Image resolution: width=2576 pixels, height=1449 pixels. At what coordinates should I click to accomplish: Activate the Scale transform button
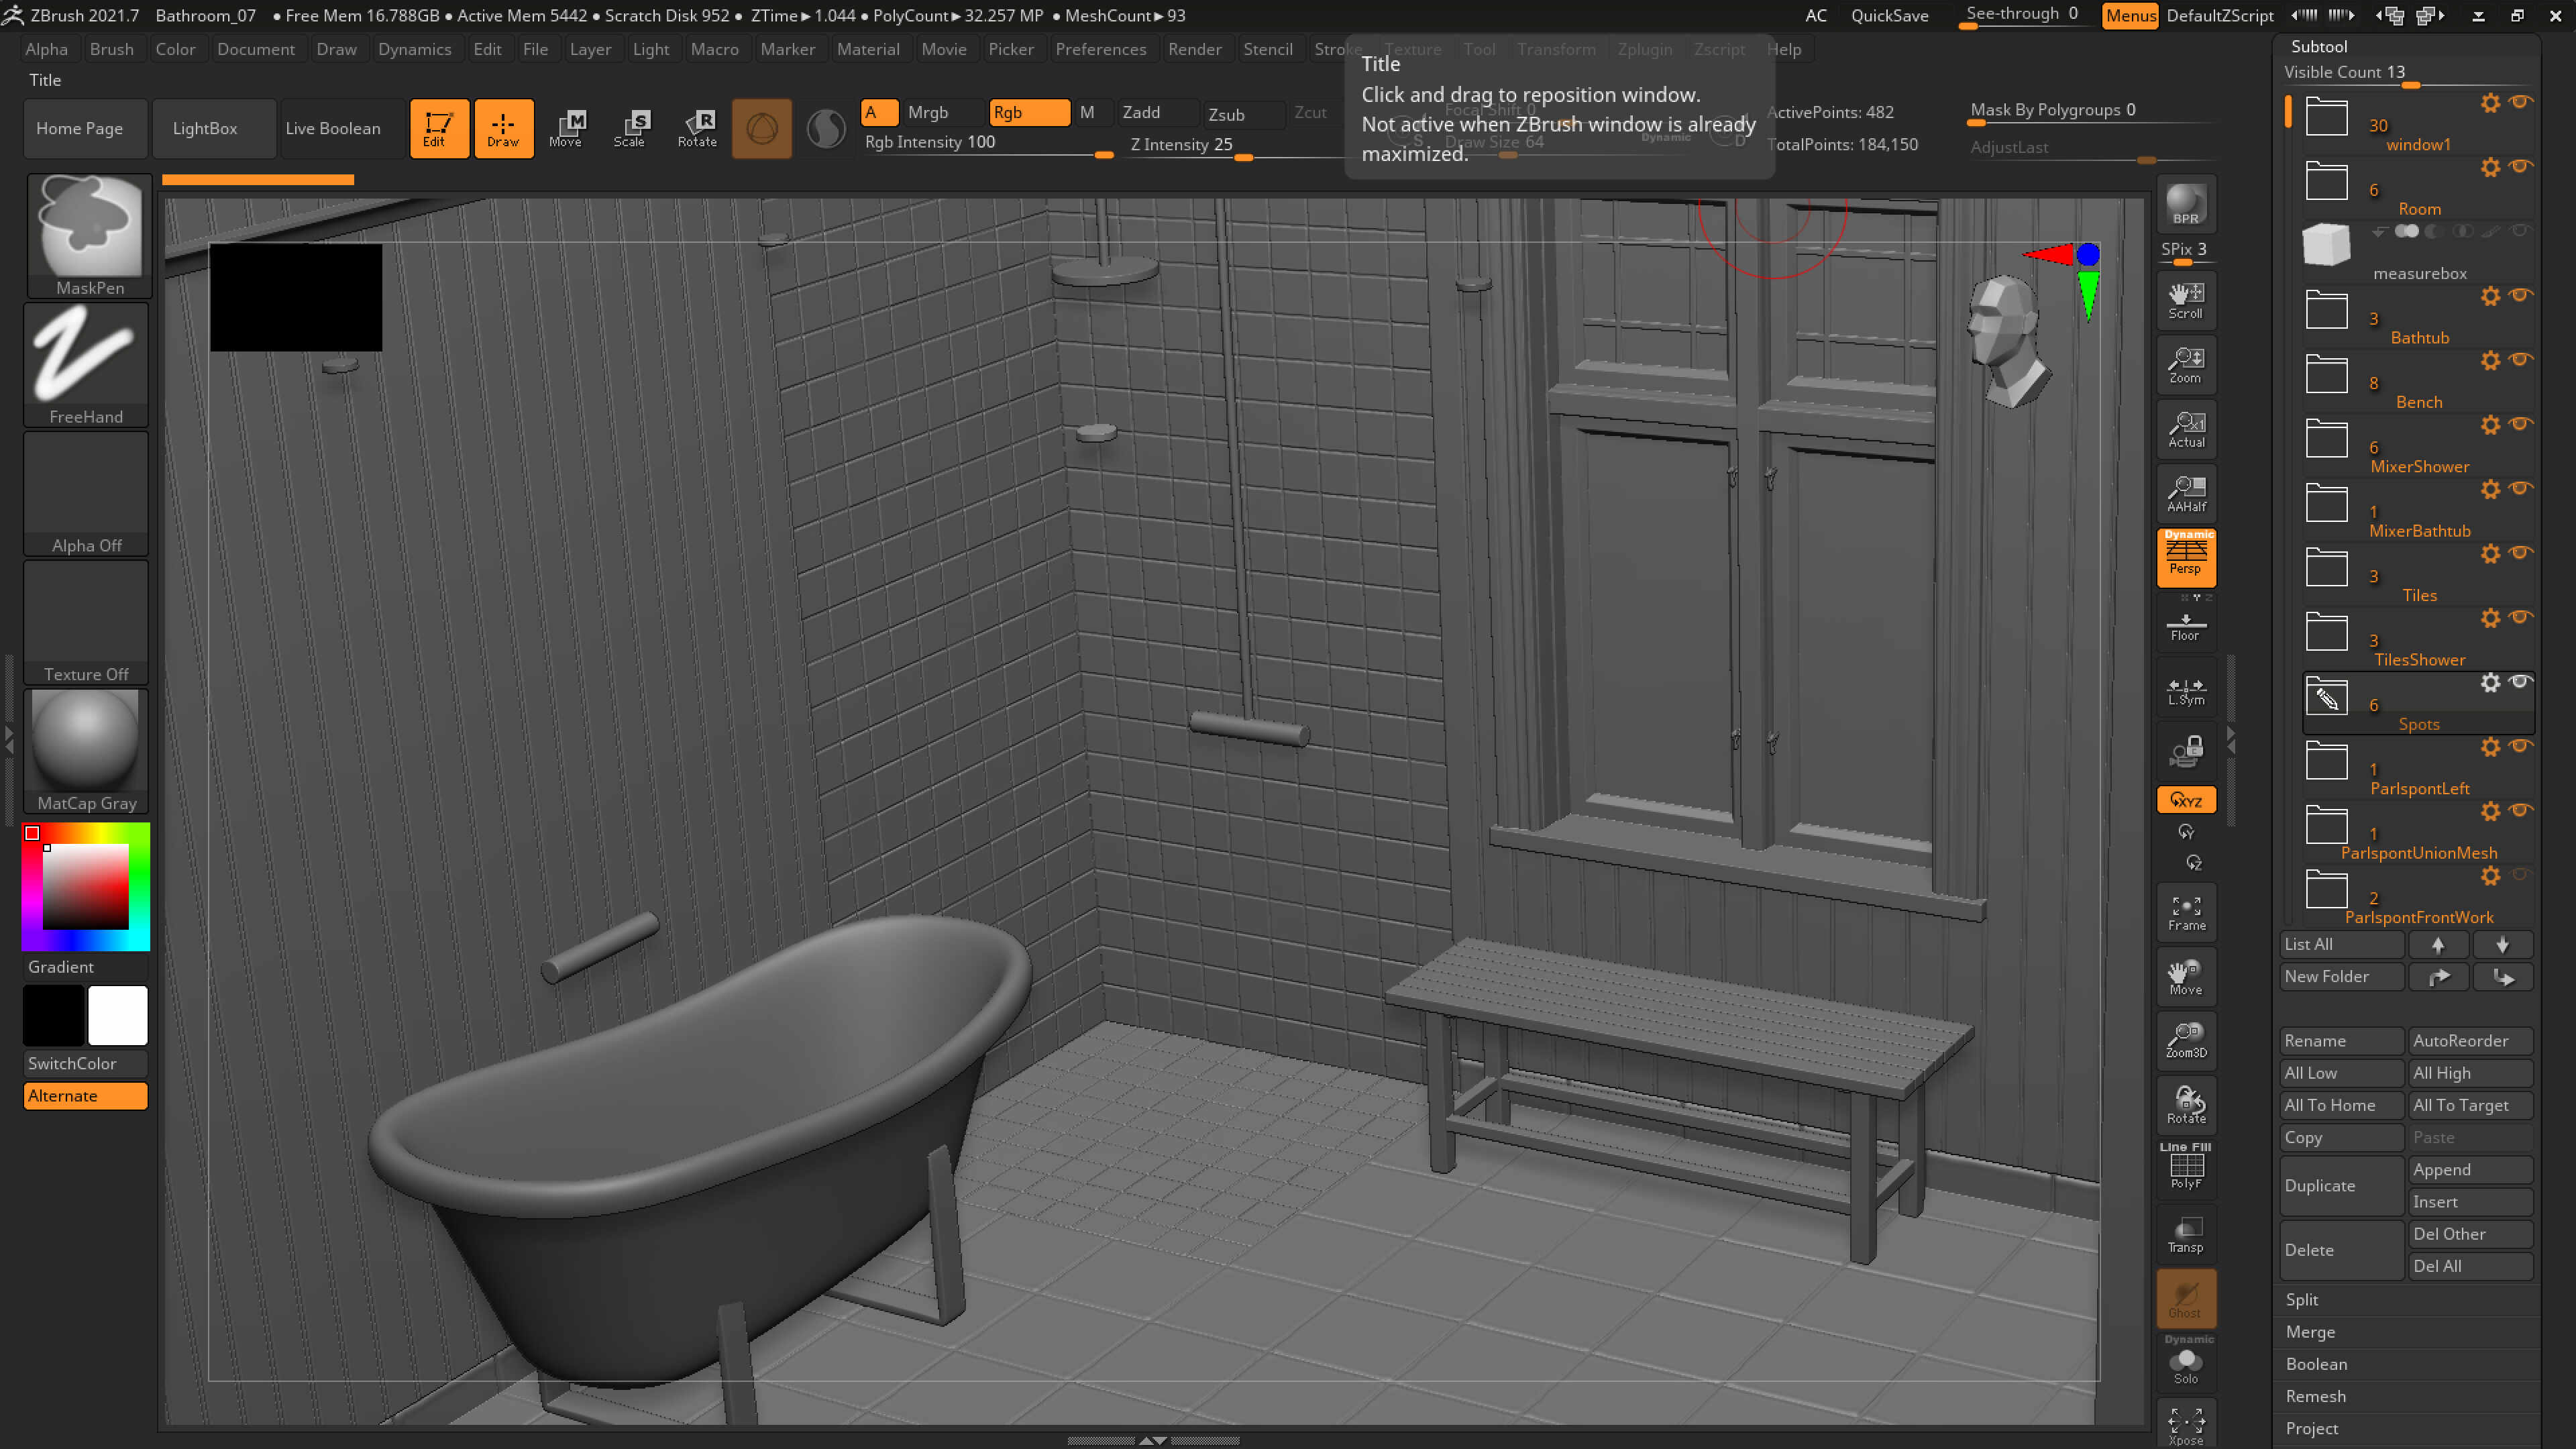coord(630,128)
